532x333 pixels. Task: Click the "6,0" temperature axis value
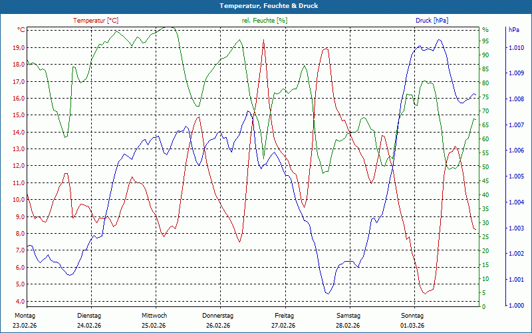tap(21, 268)
